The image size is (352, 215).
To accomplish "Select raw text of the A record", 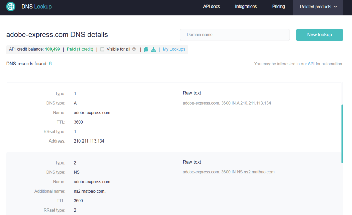I will 227,103.
